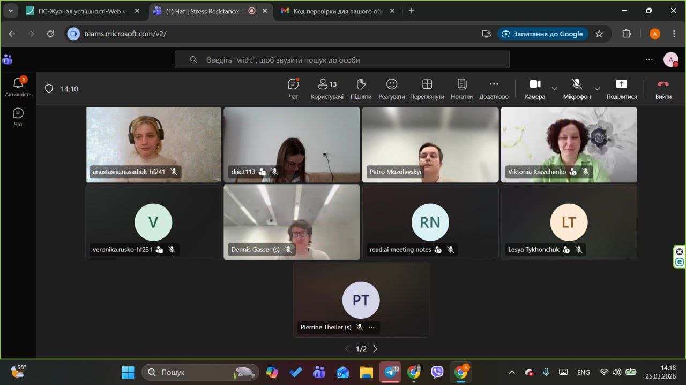This screenshot has width=686, height=385.
Task: Open Telegram from the Windows taskbar
Action: [390, 372]
